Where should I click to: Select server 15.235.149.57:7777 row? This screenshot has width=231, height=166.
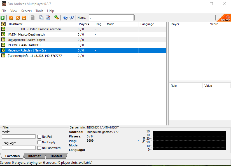point(83,56)
